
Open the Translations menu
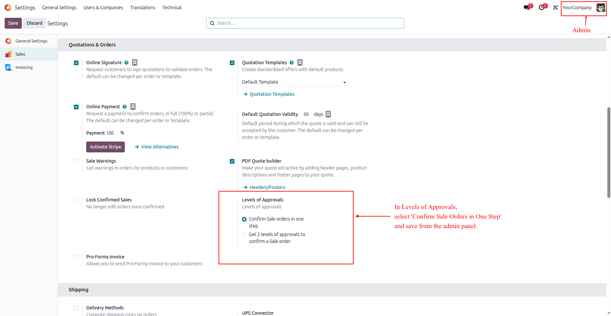tap(143, 8)
